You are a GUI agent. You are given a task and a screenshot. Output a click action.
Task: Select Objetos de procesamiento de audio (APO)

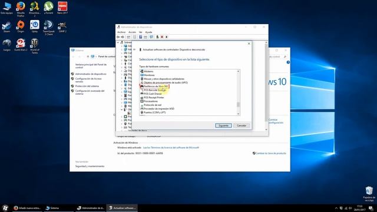click(166, 82)
